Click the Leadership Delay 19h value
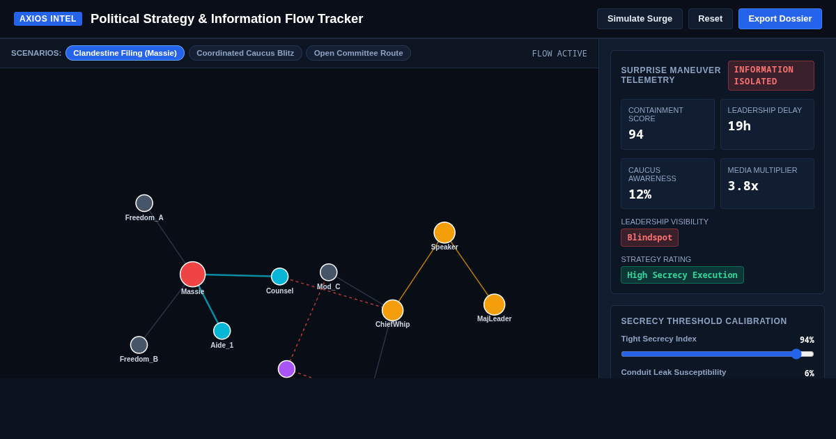 739,126
